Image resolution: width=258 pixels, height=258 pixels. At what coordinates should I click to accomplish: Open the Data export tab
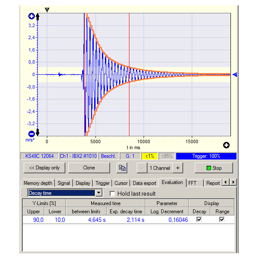144,183
